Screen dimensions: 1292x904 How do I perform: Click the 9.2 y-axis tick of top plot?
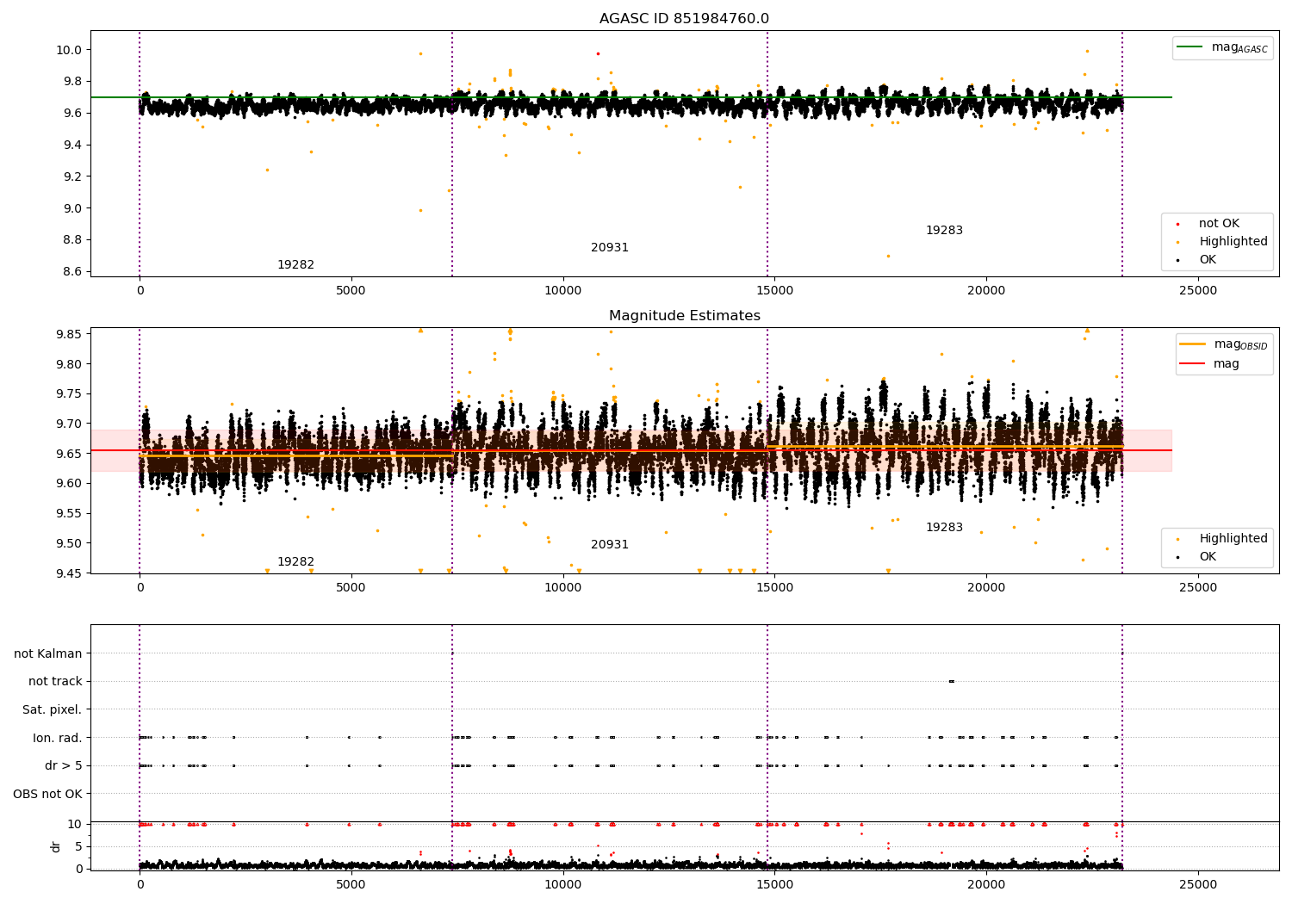(x=71, y=176)
